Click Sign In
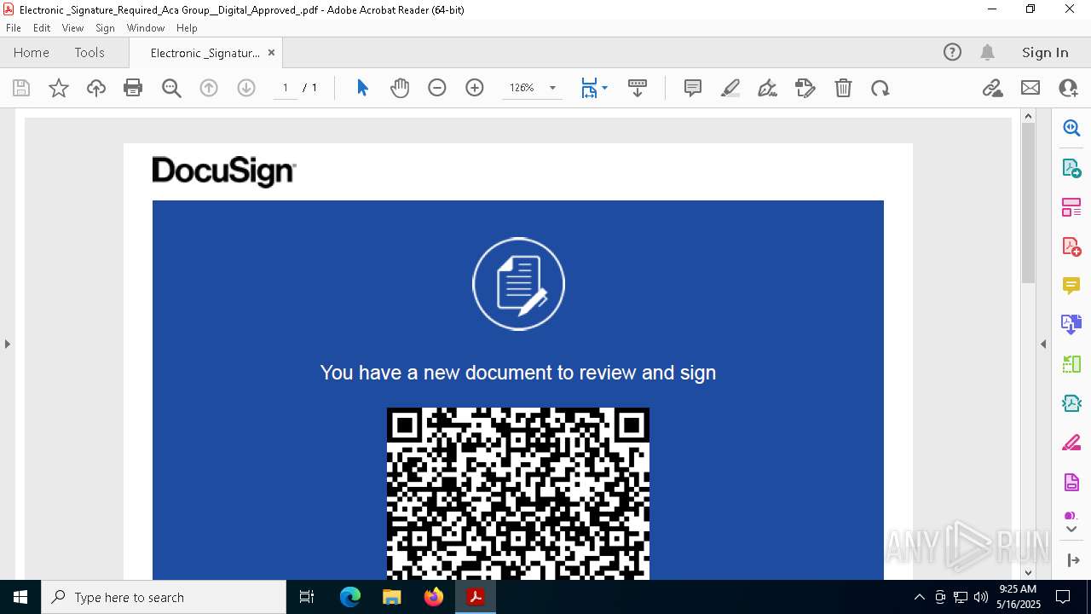Screen dimensions: 1091x614 pos(1045,53)
